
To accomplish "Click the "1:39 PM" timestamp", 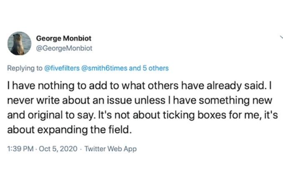I will [21, 149].
